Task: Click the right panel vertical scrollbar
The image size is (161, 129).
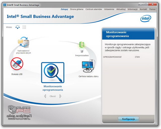Action: pyautogui.click(x=156, y=75)
